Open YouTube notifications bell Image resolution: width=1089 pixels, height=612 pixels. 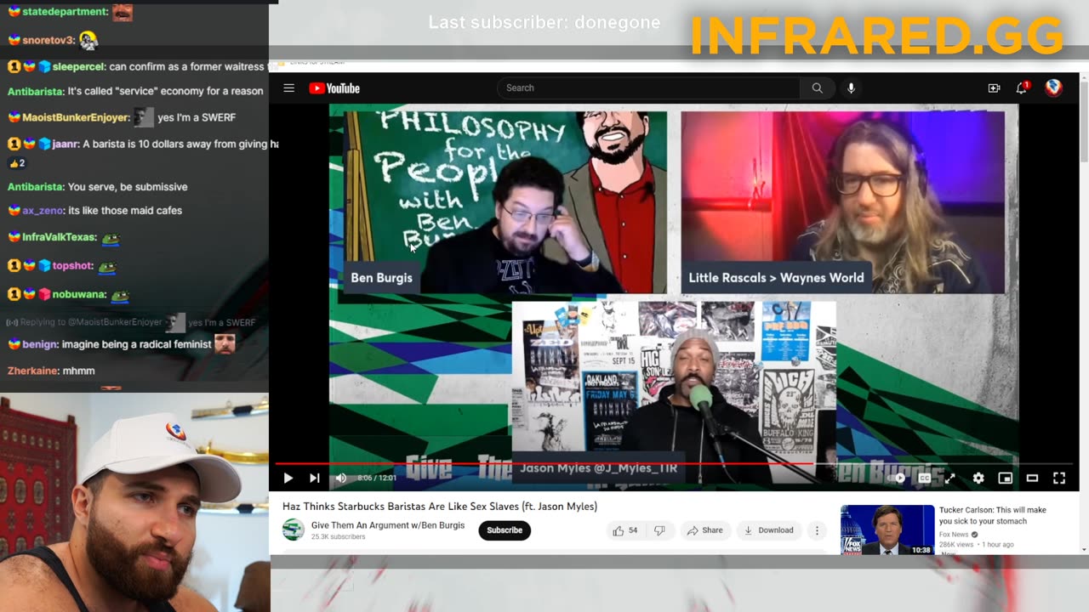(1023, 88)
